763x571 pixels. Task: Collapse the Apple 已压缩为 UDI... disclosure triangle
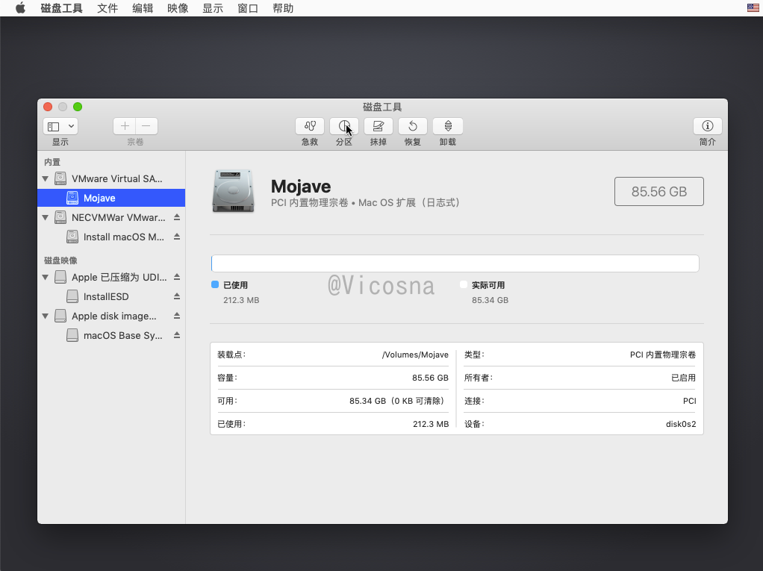point(46,278)
